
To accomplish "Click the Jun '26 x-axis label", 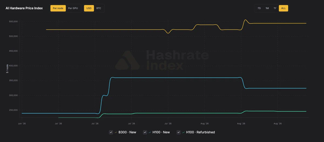I will (22, 124).
